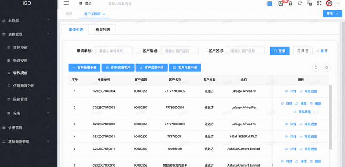Expand the 基础数据管理 sidebar menu
The width and height of the screenshot is (345, 167).
coord(28,142)
